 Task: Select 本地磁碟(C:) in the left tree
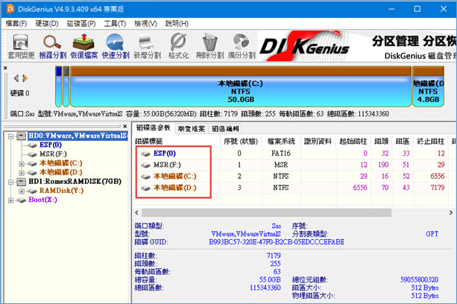(x=60, y=163)
